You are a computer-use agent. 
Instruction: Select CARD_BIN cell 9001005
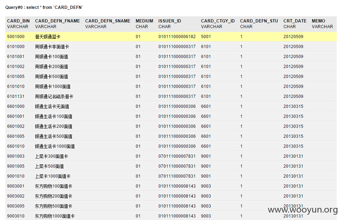tap(16, 166)
